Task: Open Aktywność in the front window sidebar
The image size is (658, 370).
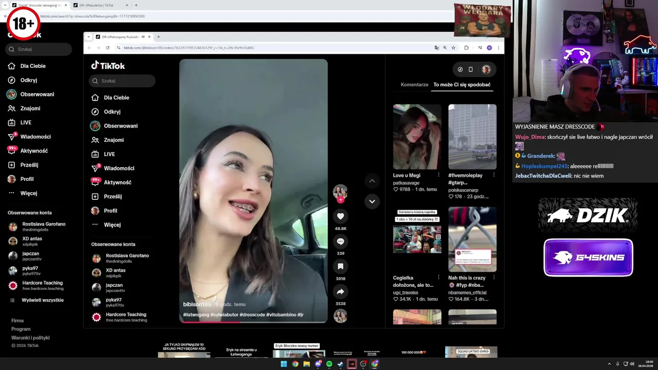Action: [117, 182]
